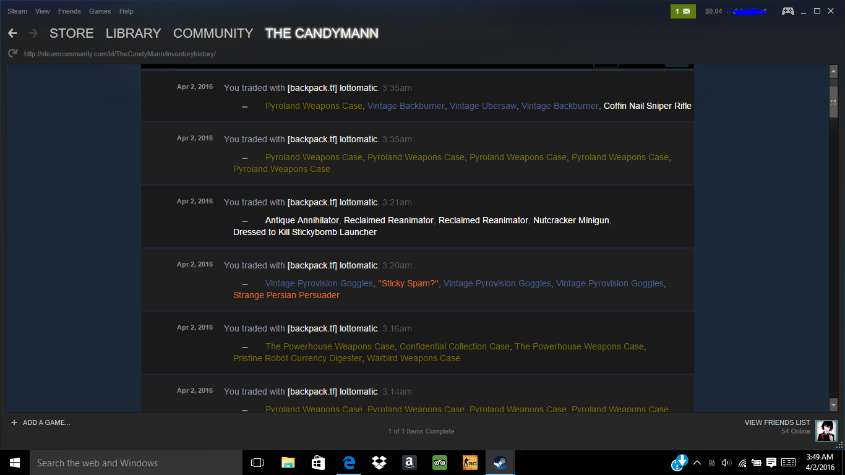The height and width of the screenshot is (475, 845).
Task: Click the page scrollbar down arrow
Action: 833,404
